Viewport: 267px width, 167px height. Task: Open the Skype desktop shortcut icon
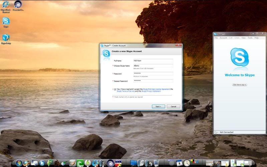click(6, 21)
